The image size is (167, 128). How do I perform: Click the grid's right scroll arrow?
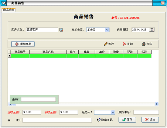point(156,104)
